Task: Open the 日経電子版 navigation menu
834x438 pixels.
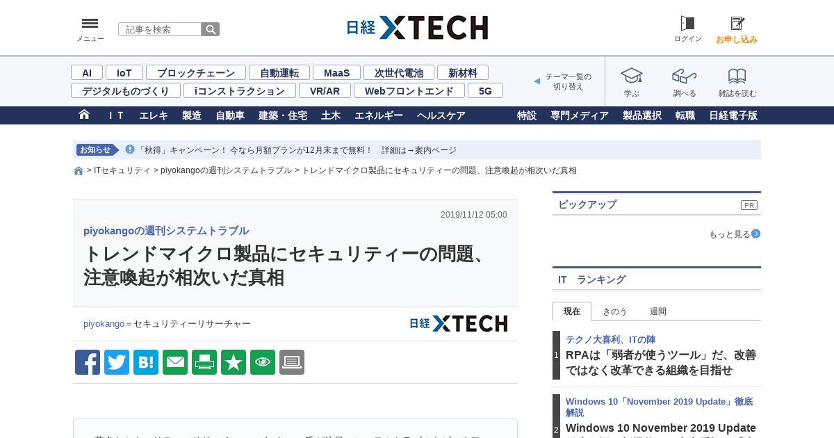Action: (x=733, y=115)
